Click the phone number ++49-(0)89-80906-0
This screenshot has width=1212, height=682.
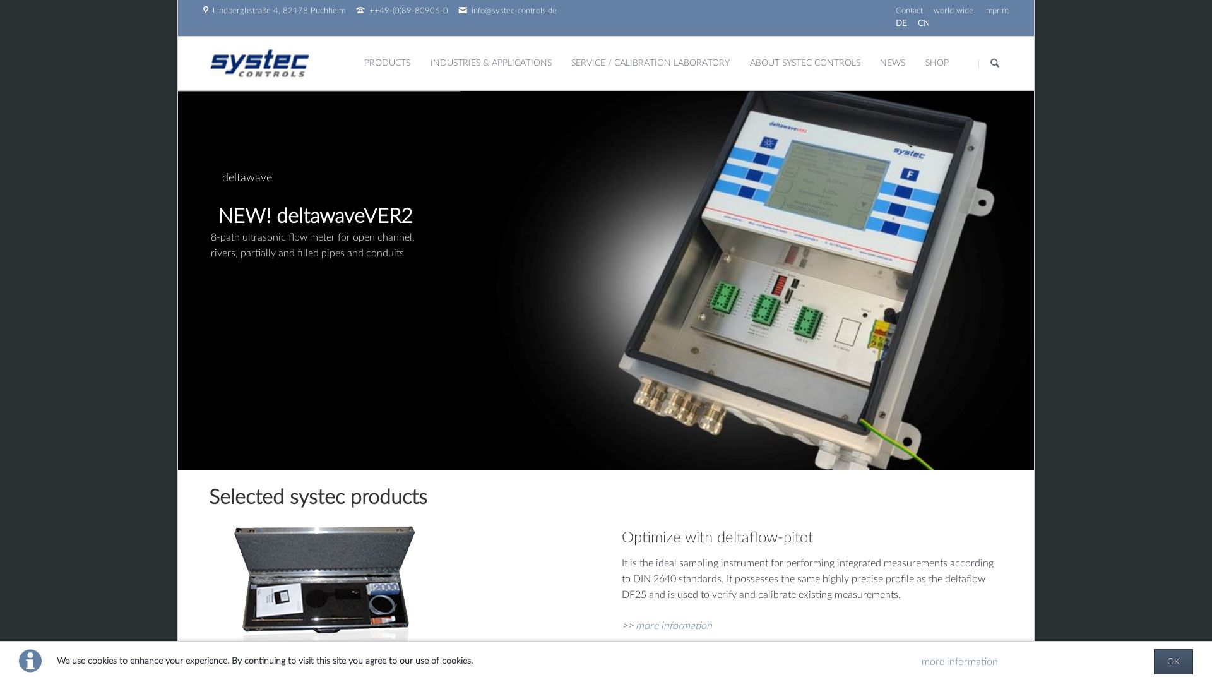point(408,11)
